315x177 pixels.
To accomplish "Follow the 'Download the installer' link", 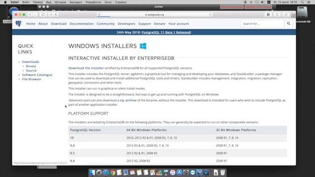I will [x=86, y=68].
